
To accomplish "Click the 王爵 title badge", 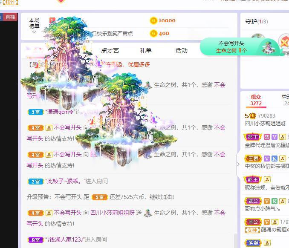I will point(253,159).
